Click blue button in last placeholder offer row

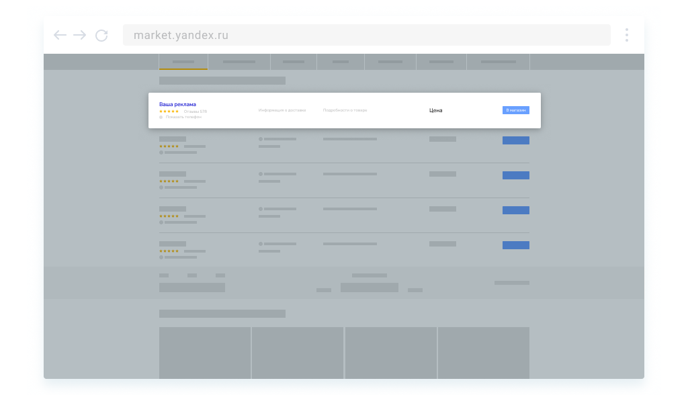click(515, 245)
